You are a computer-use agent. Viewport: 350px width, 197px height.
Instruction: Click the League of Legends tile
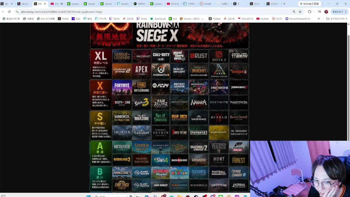pyautogui.click(x=122, y=56)
